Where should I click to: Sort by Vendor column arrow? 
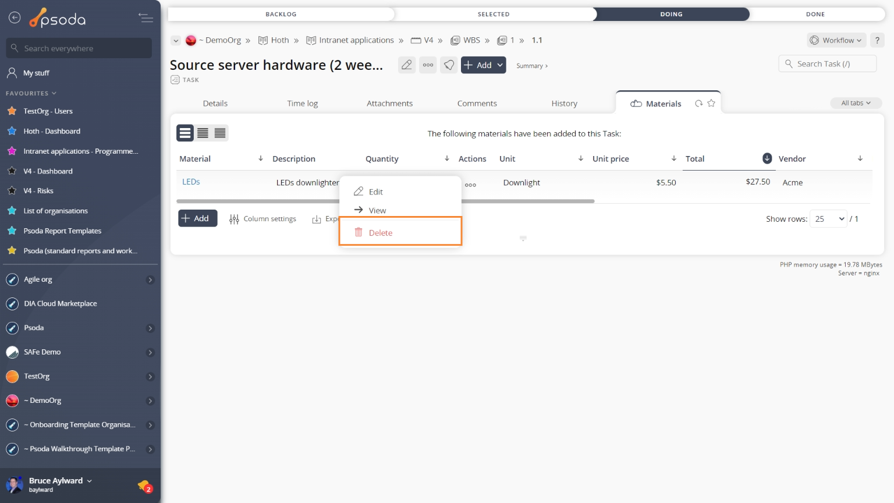860,158
